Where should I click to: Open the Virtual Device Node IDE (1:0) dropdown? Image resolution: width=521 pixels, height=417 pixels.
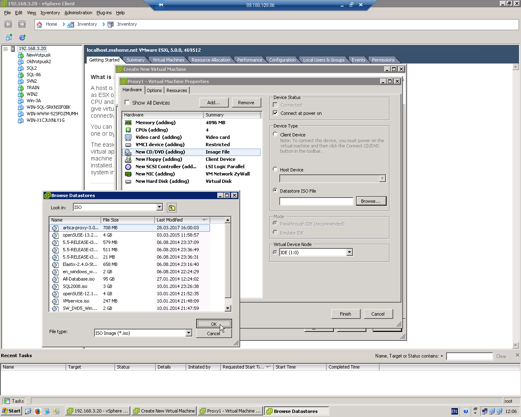click(349, 252)
